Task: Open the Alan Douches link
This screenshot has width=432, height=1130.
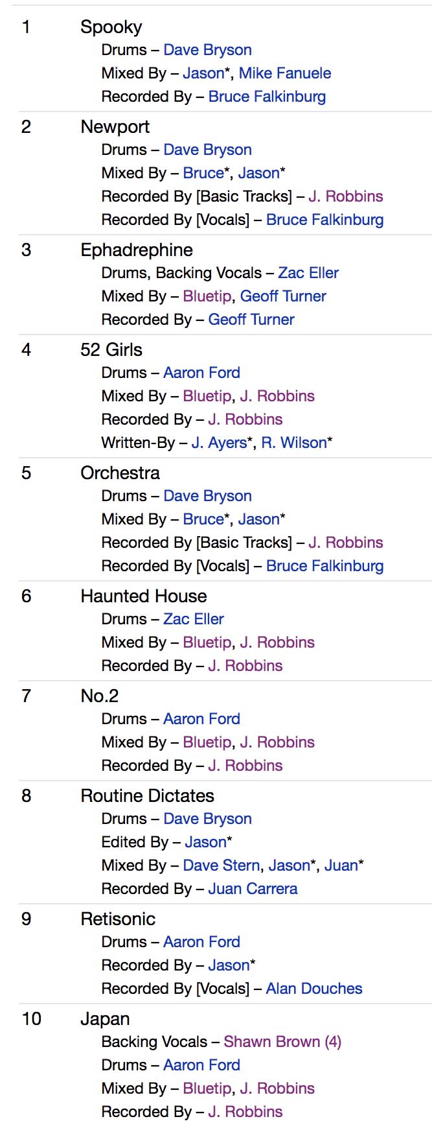Action: (314, 989)
